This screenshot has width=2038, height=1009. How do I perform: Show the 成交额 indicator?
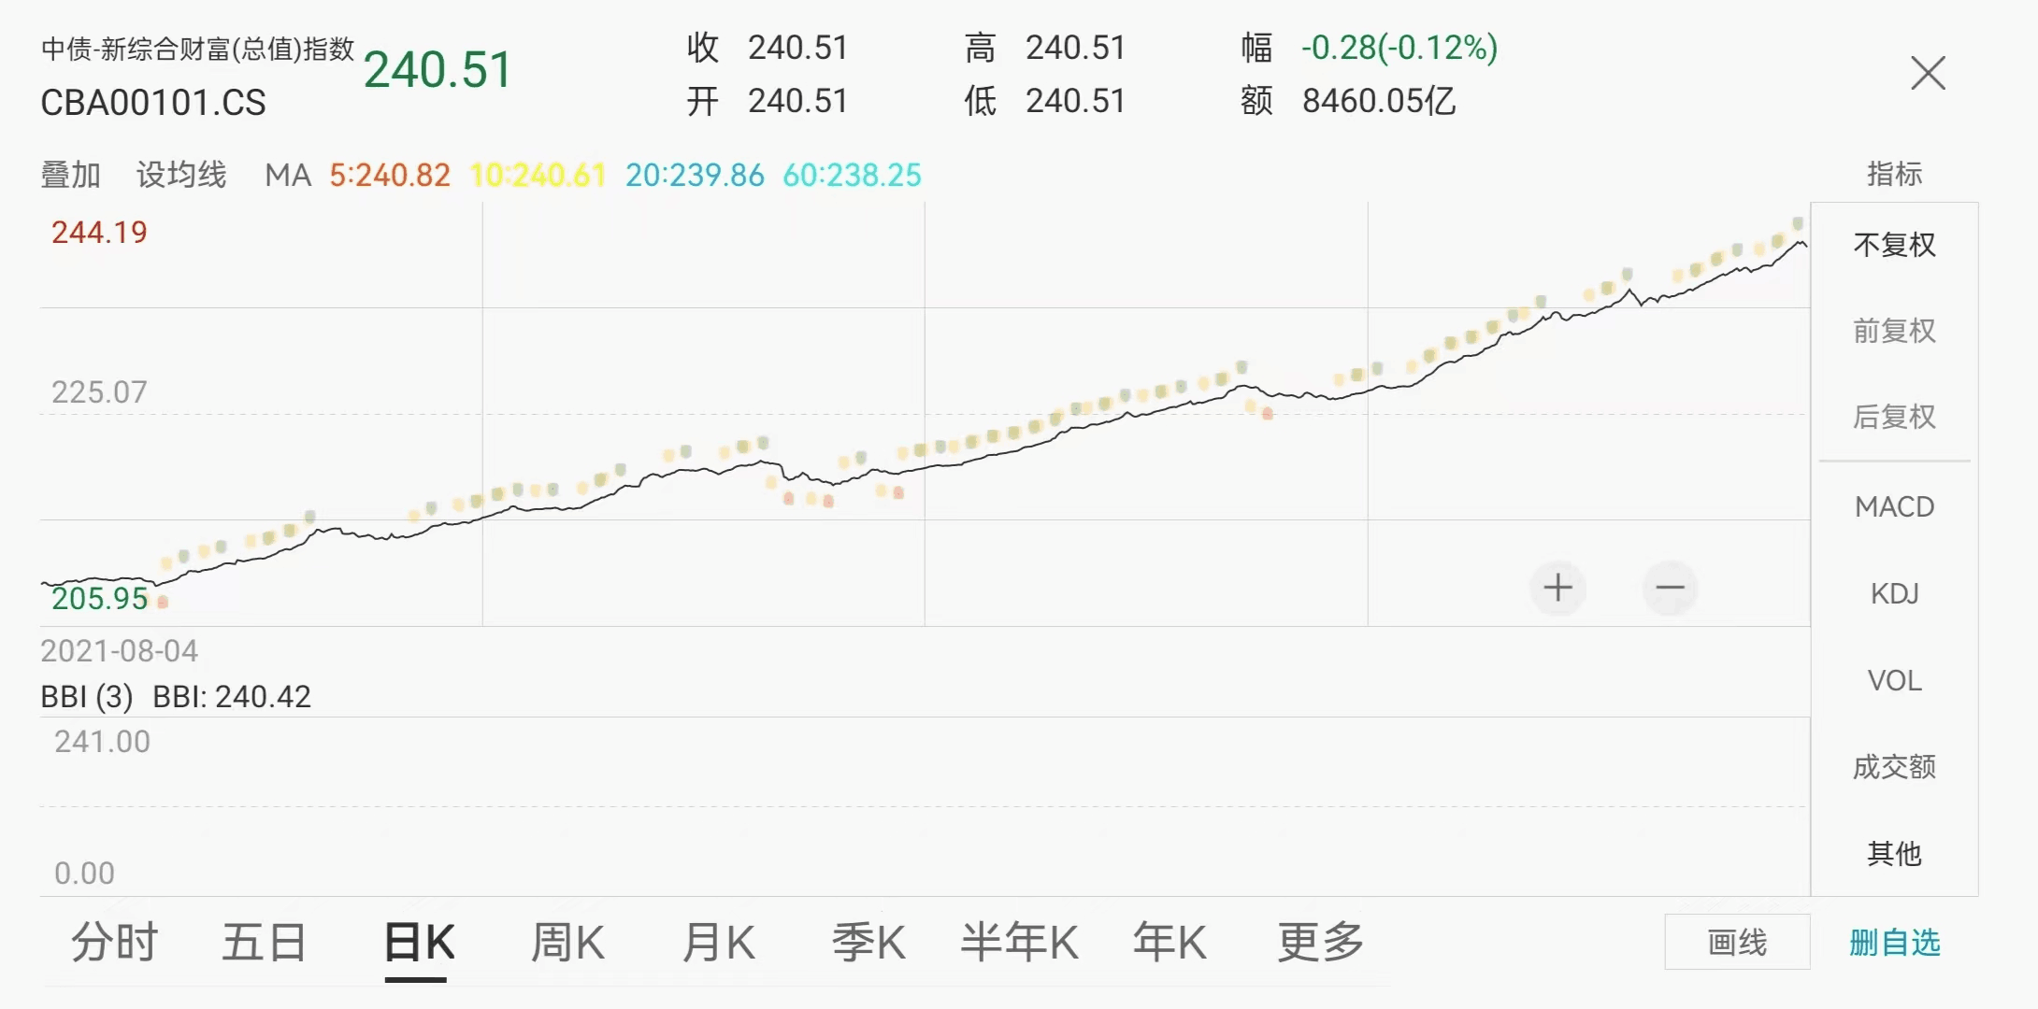tap(1894, 767)
